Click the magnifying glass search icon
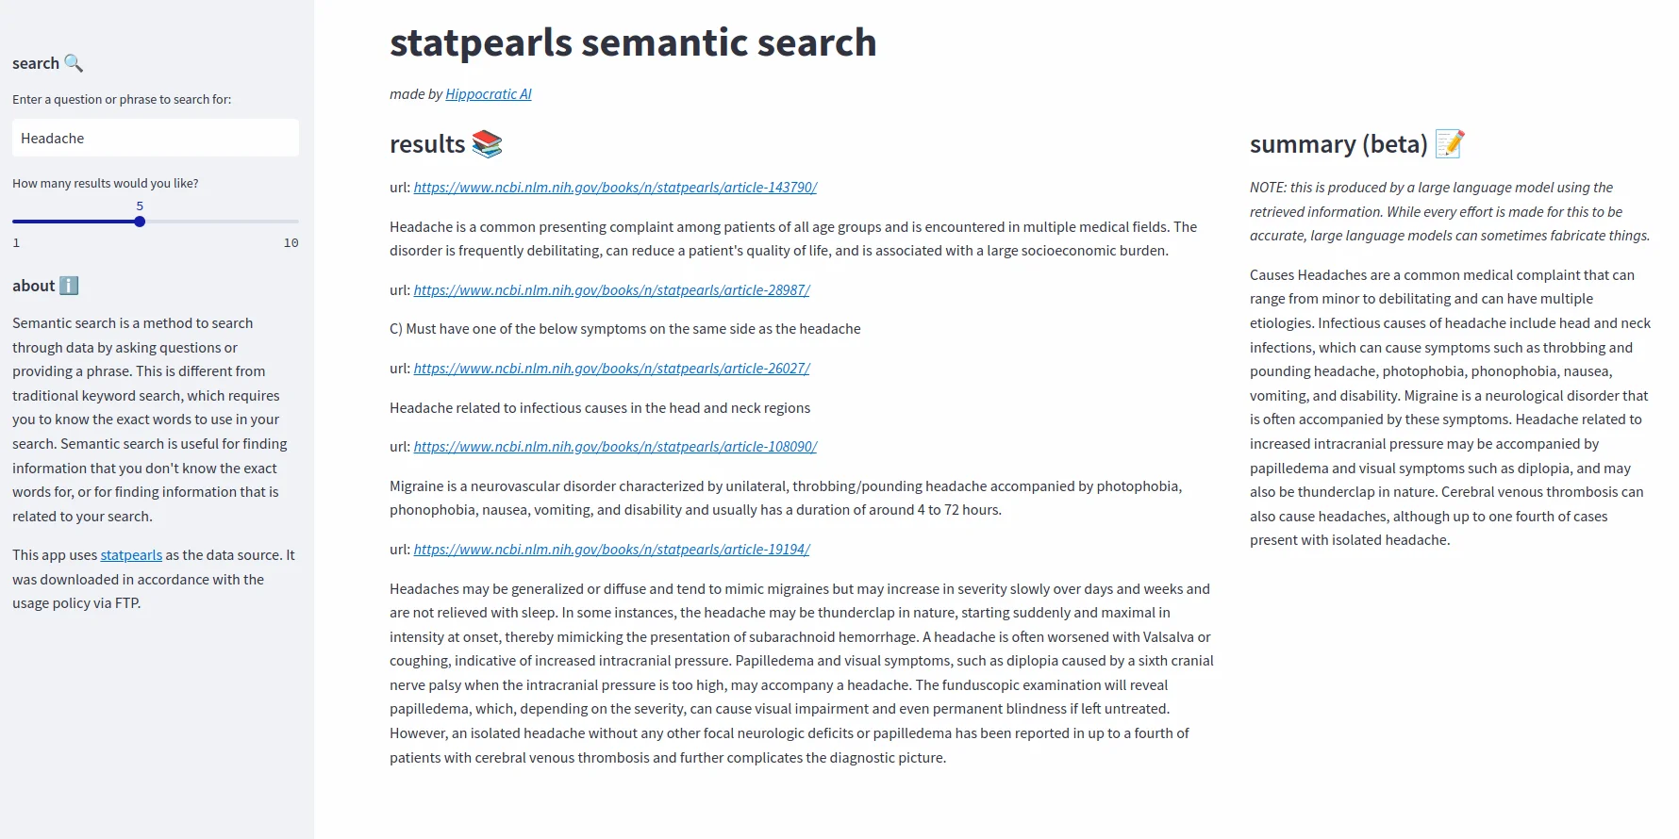This screenshot has width=1679, height=839. (x=74, y=62)
